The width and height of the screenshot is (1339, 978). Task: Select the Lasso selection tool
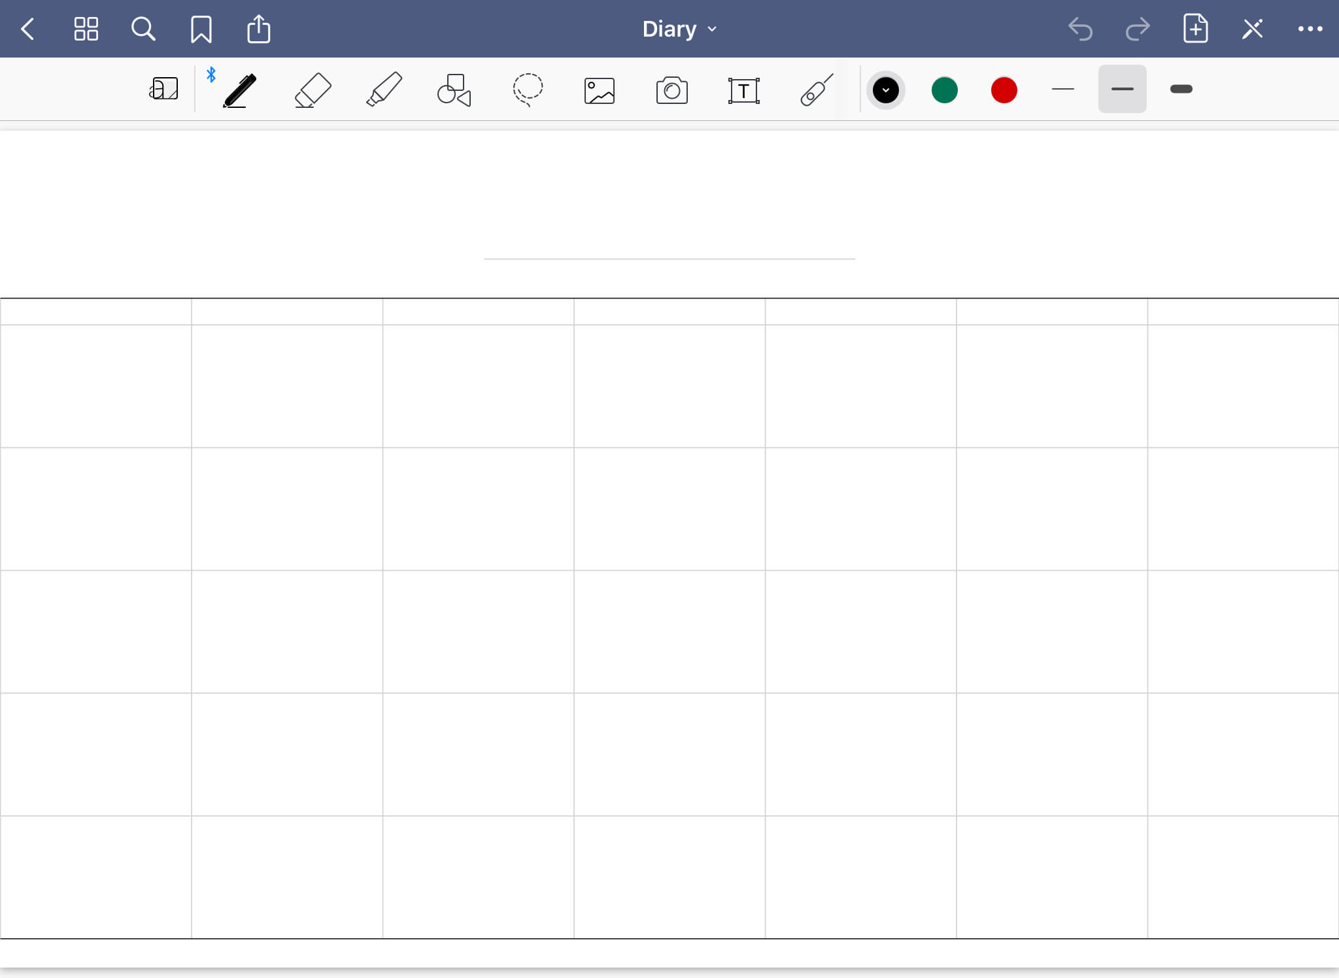(x=528, y=90)
